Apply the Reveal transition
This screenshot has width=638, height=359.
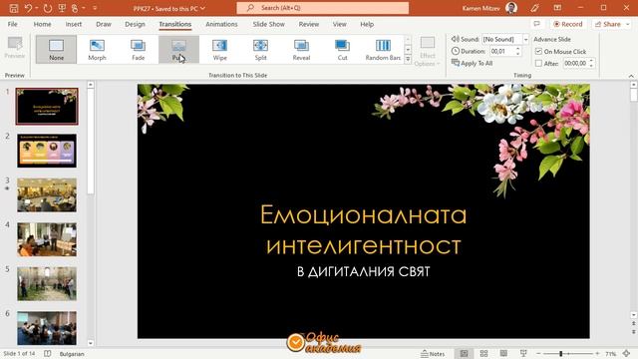click(x=301, y=49)
